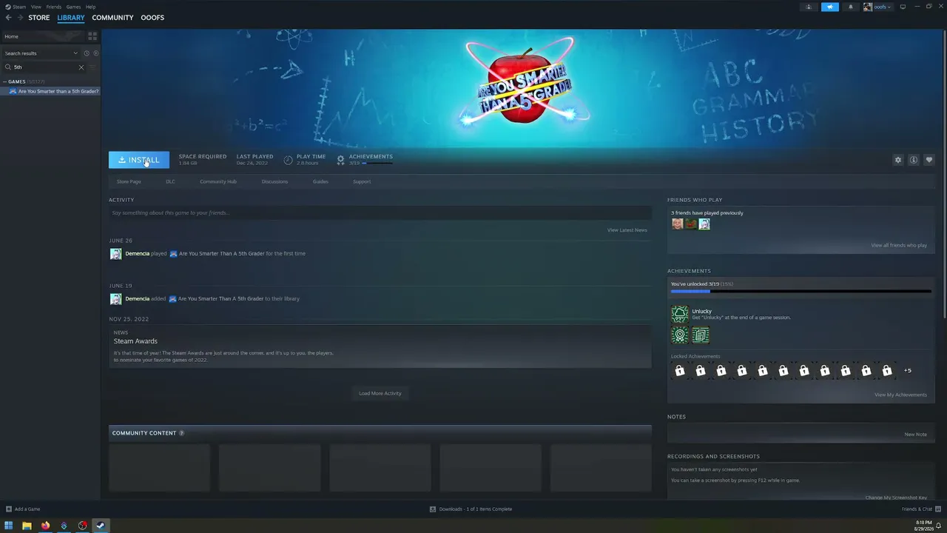This screenshot has width=947, height=533.
Task: Open Firefox from the taskbar
Action: point(45,526)
